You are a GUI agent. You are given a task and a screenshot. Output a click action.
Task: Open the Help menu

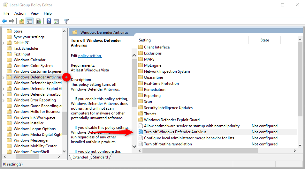(48, 13)
